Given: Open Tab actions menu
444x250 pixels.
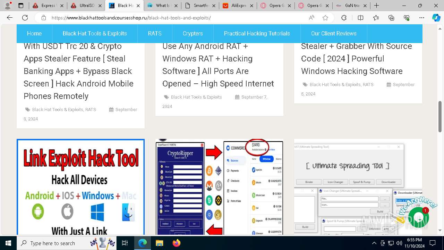Looking at the screenshot, I should point(21,6).
